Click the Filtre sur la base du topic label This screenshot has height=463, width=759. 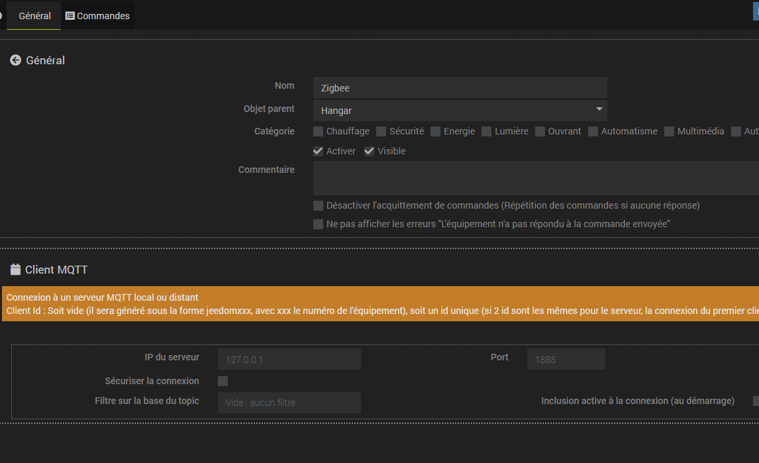146,401
